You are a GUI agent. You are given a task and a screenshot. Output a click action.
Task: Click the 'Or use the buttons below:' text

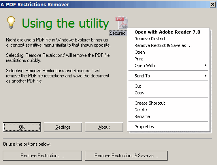tap(27, 144)
